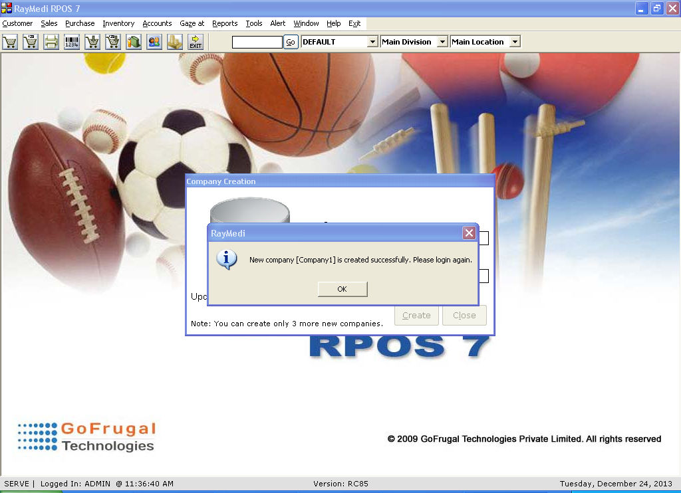This screenshot has height=493, width=681.
Task: Click the Exit menu item
Action: (354, 23)
